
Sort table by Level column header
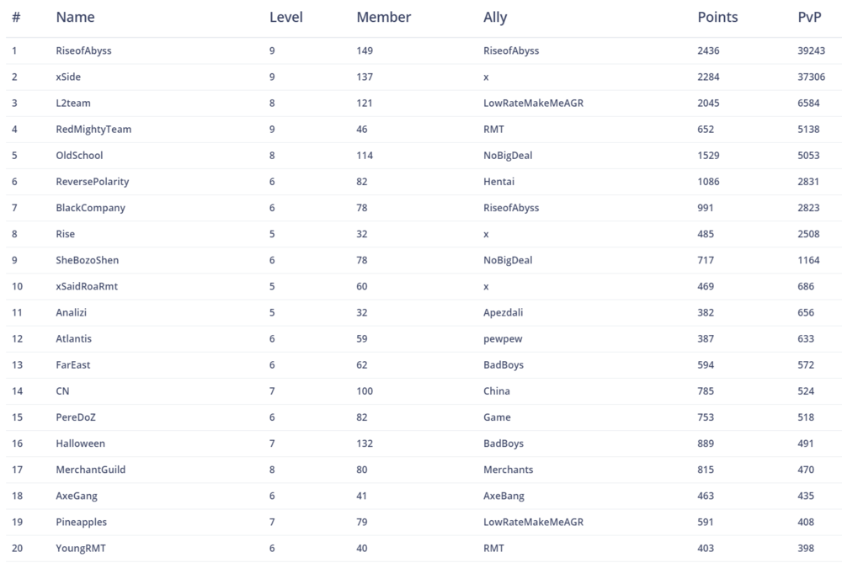pos(285,17)
